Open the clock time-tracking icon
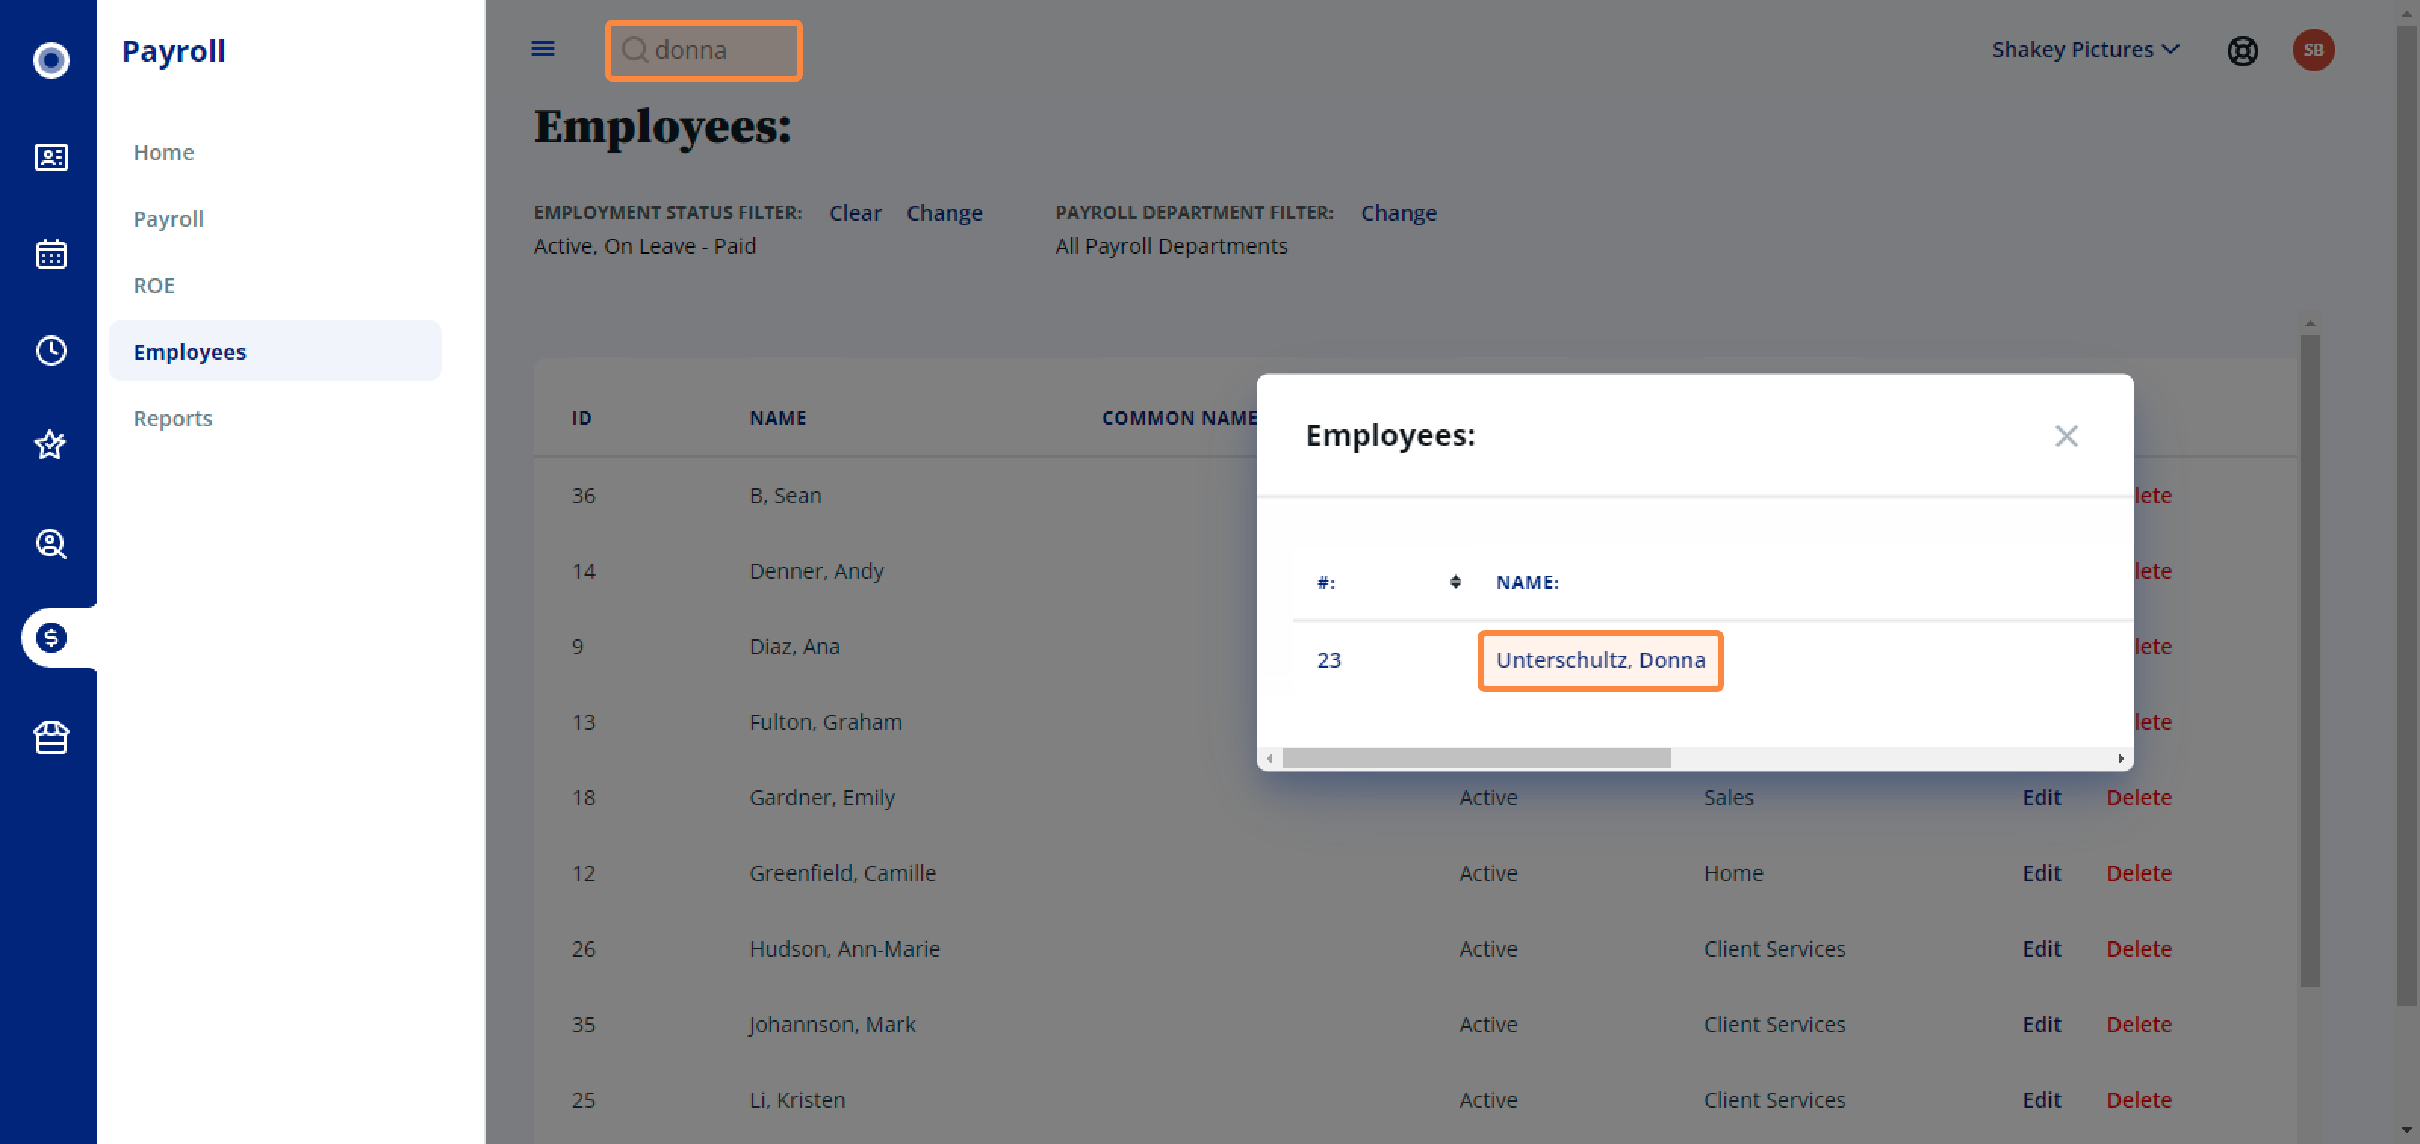The height and width of the screenshot is (1144, 2420). click(51, 350)
